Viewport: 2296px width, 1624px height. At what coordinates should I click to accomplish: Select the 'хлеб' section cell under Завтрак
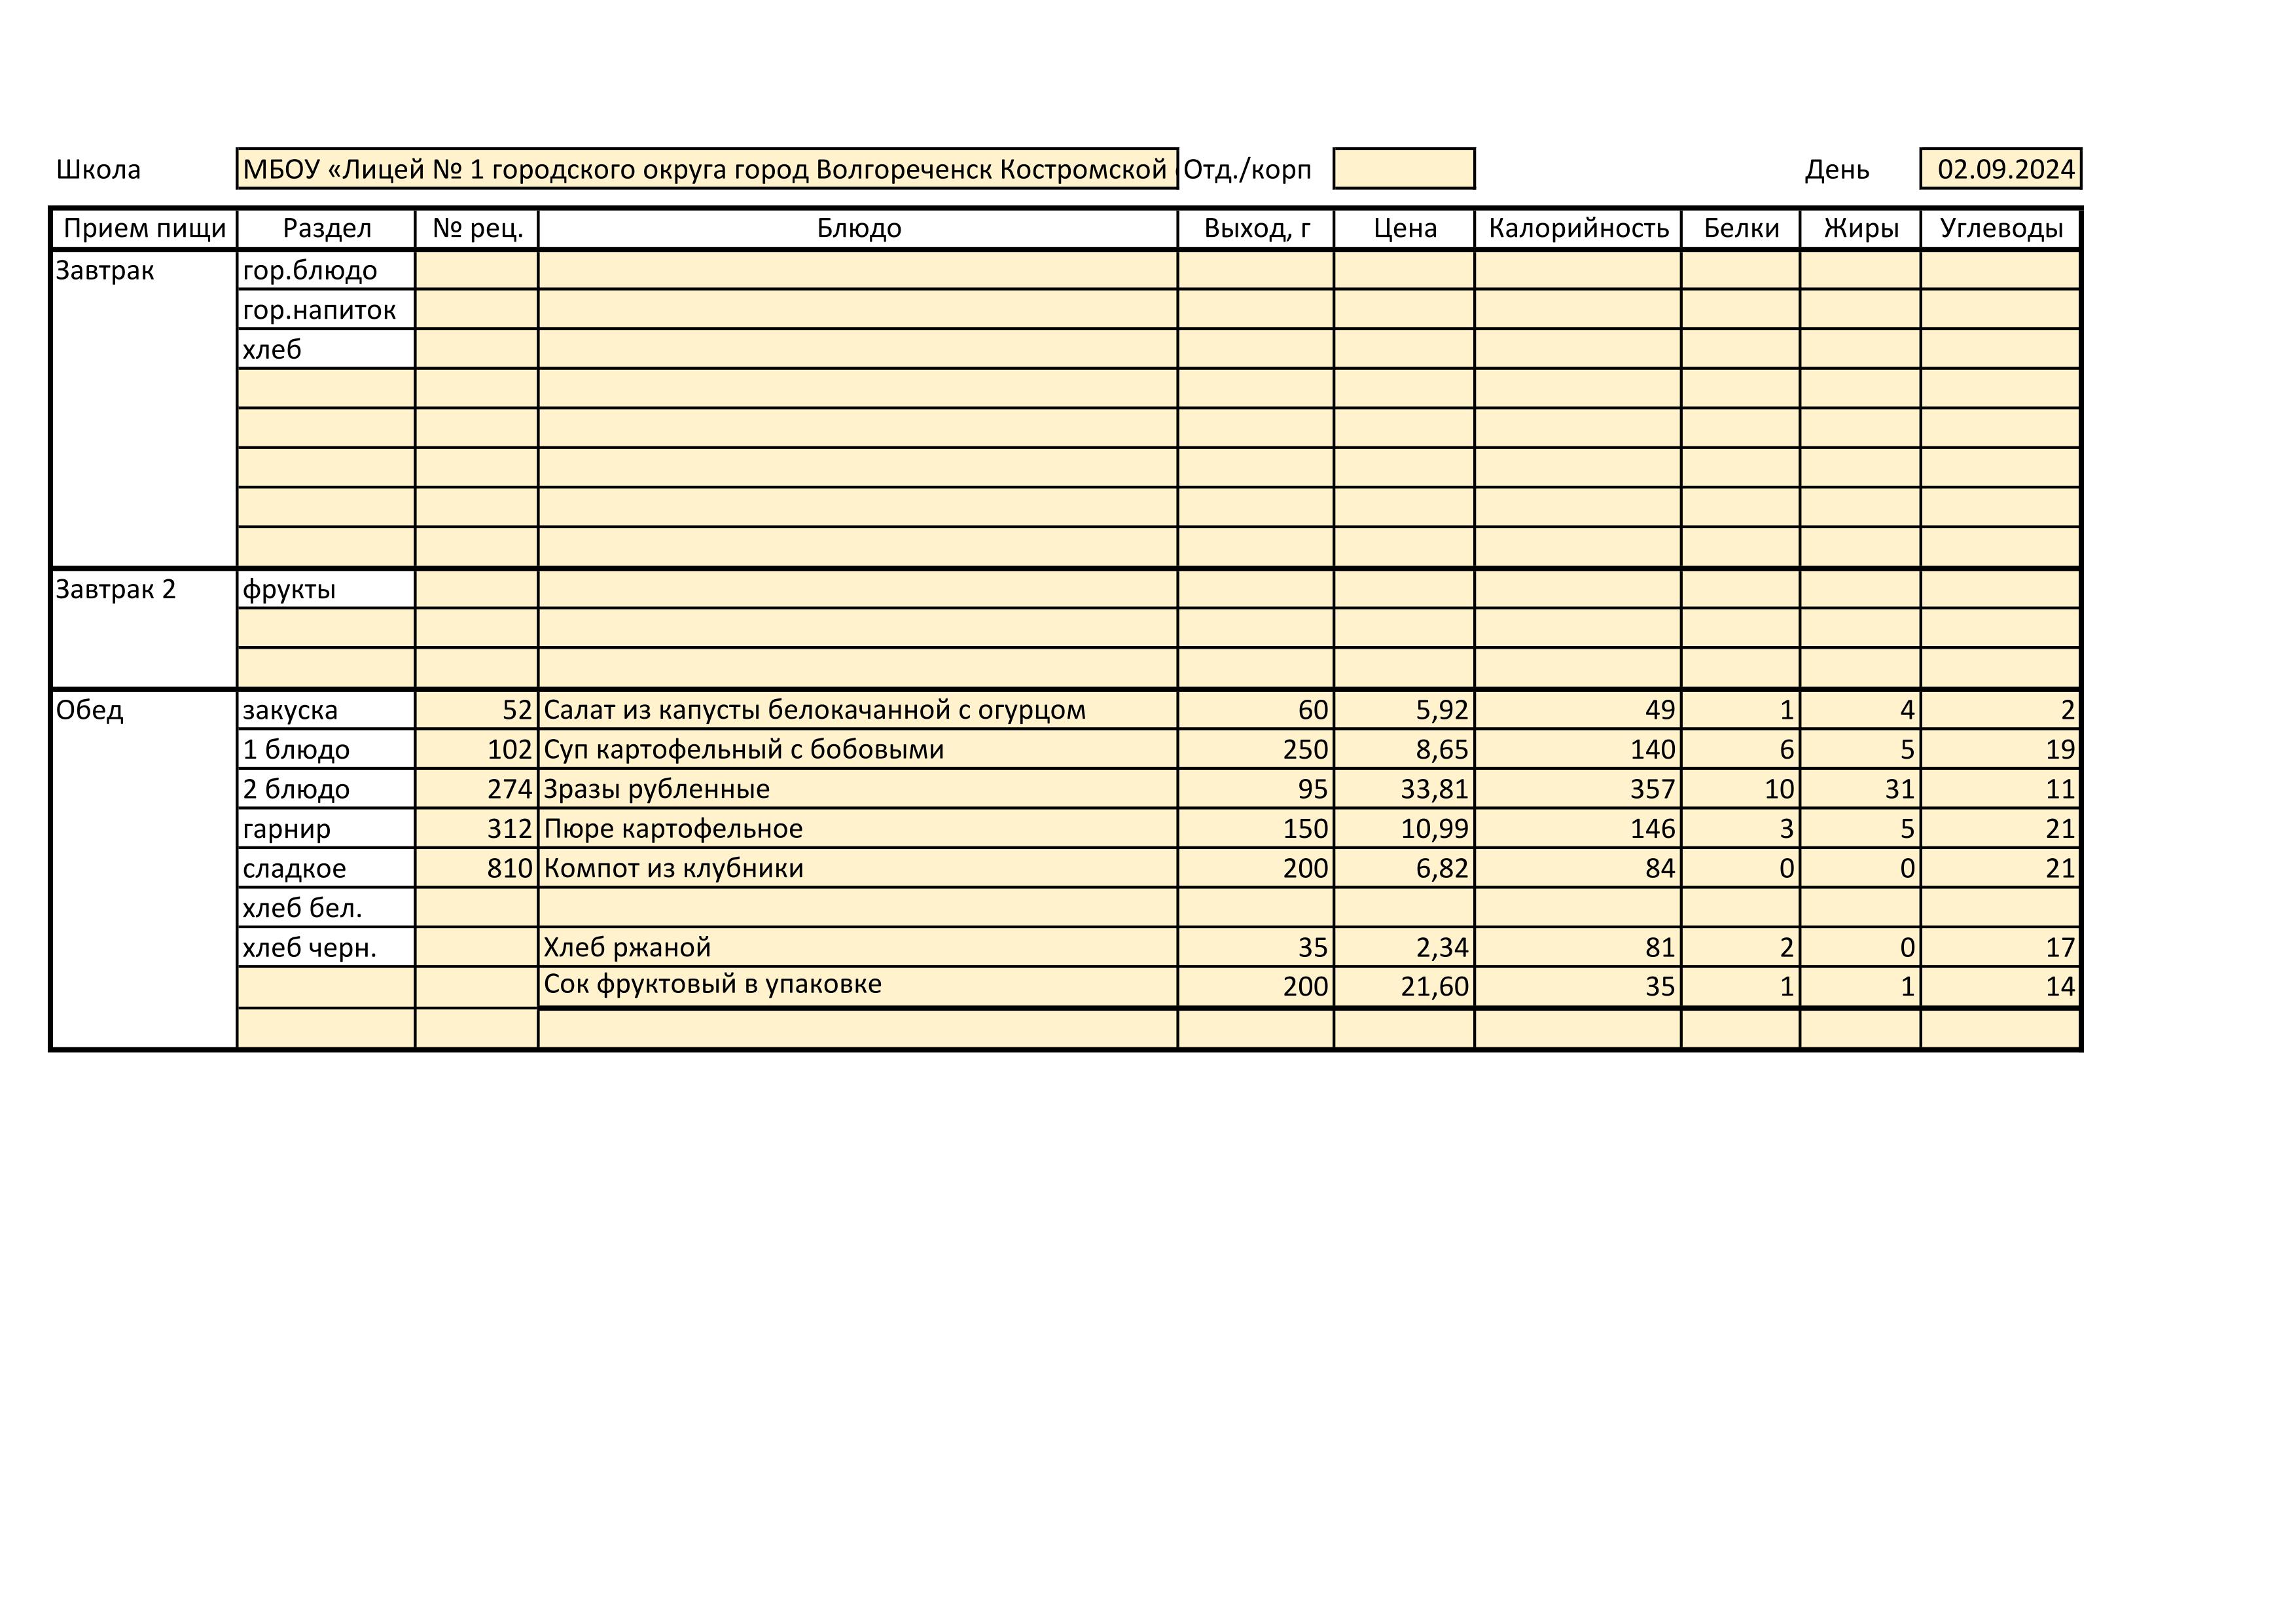pos(326,349)
